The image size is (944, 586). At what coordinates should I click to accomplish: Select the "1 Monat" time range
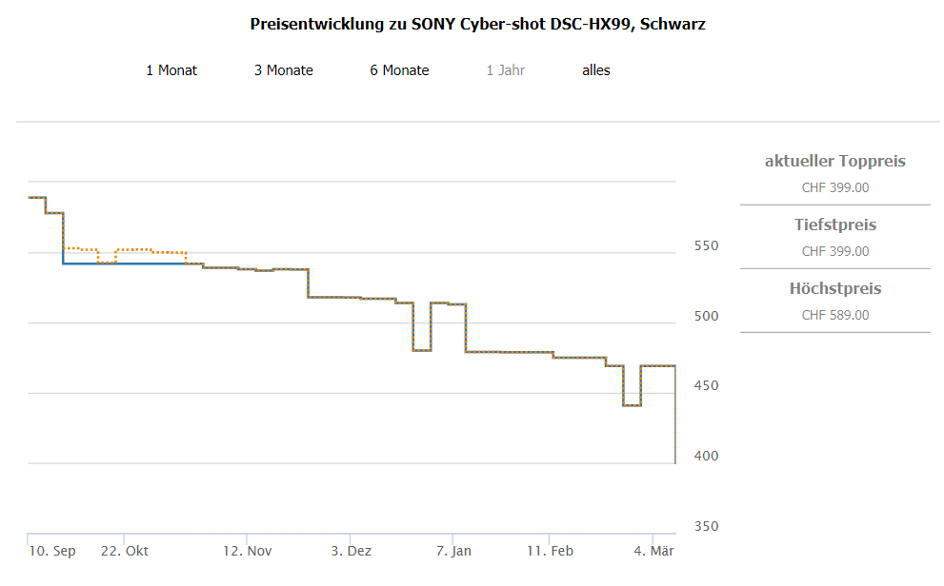[x=171, y=70]
